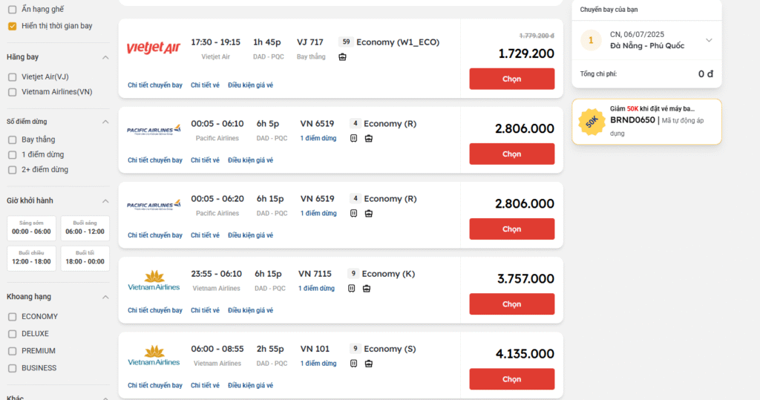
Task: Click the baggage icon under VJ 717 Economy
Action: pyautogui.click(x=342, y=57)
